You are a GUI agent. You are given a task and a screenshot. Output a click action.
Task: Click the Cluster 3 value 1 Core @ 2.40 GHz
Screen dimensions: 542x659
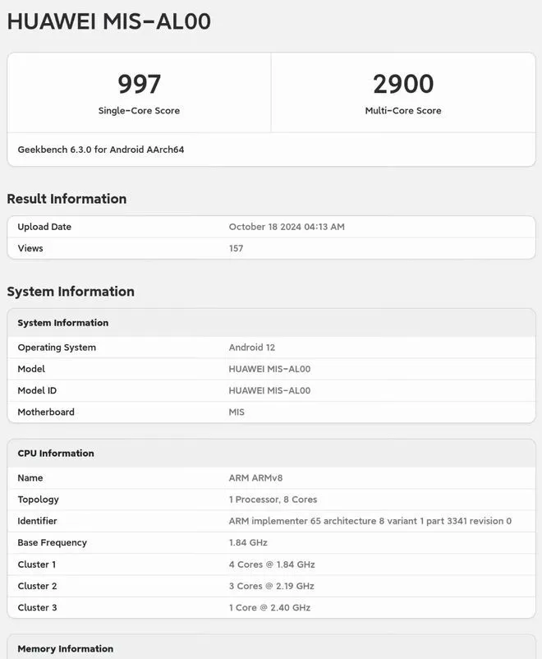click(269, 607)
